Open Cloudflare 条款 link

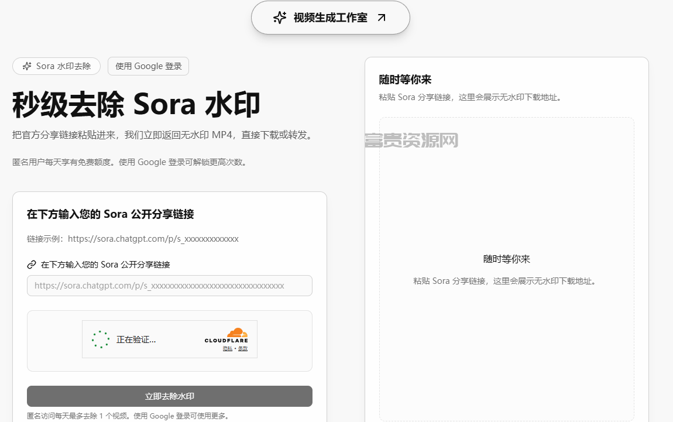[243, 349]
